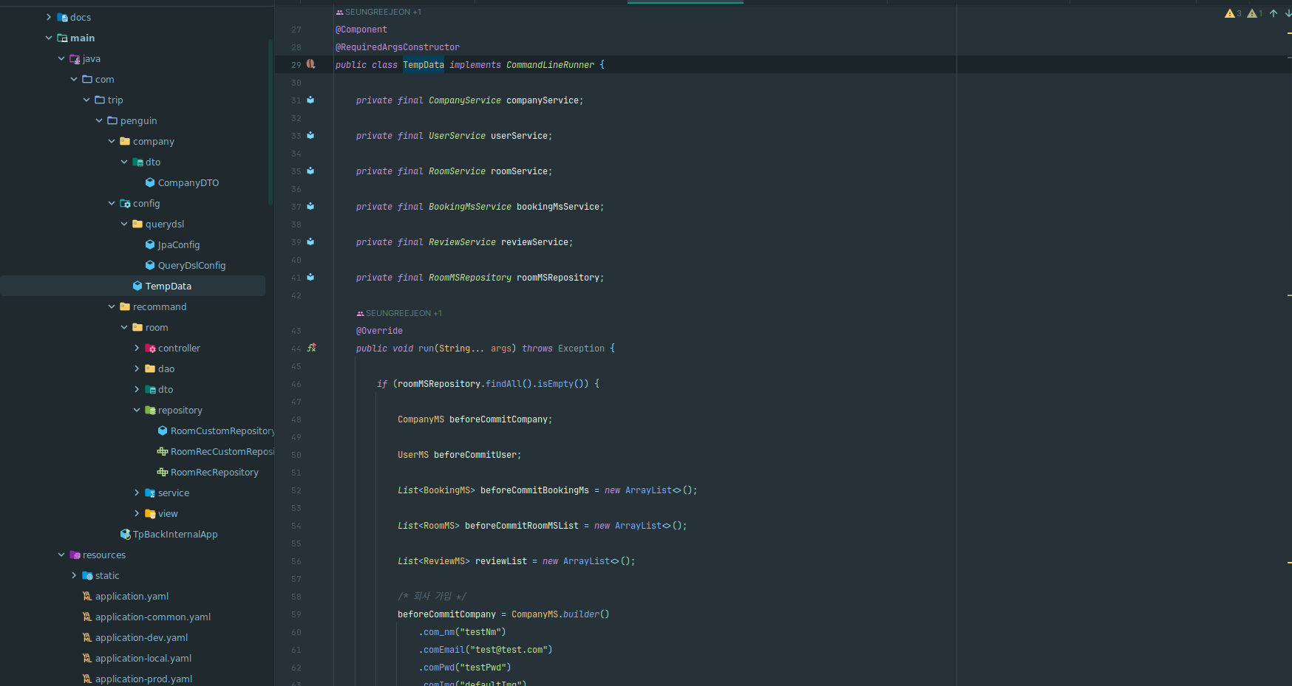Click the TempData class name in code

tap(424, 65)
